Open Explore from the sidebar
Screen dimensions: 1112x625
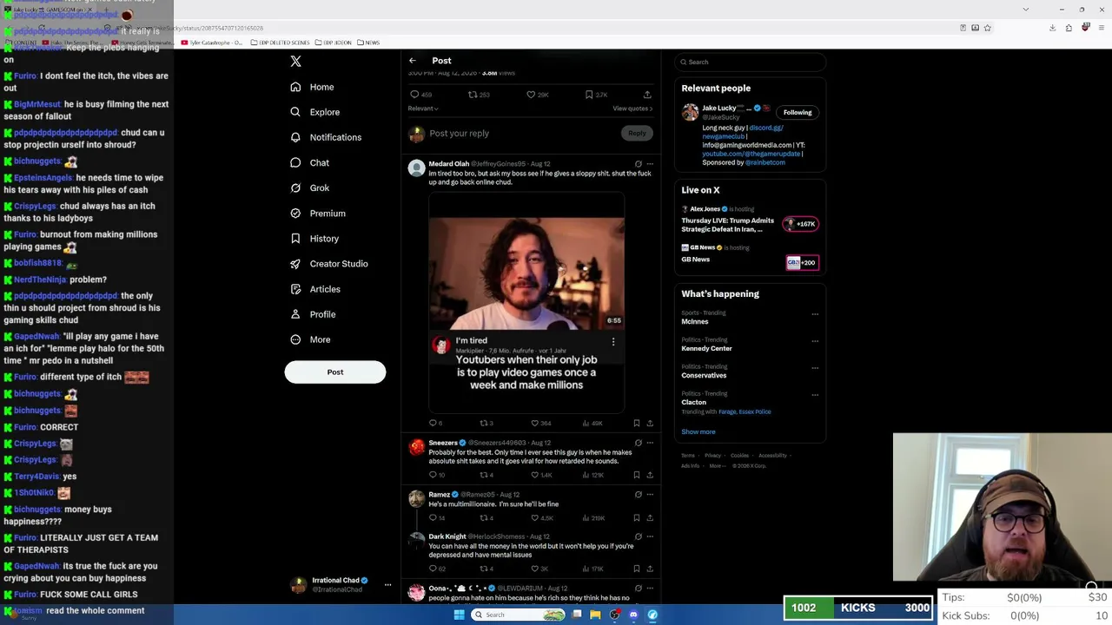(314, 112)
